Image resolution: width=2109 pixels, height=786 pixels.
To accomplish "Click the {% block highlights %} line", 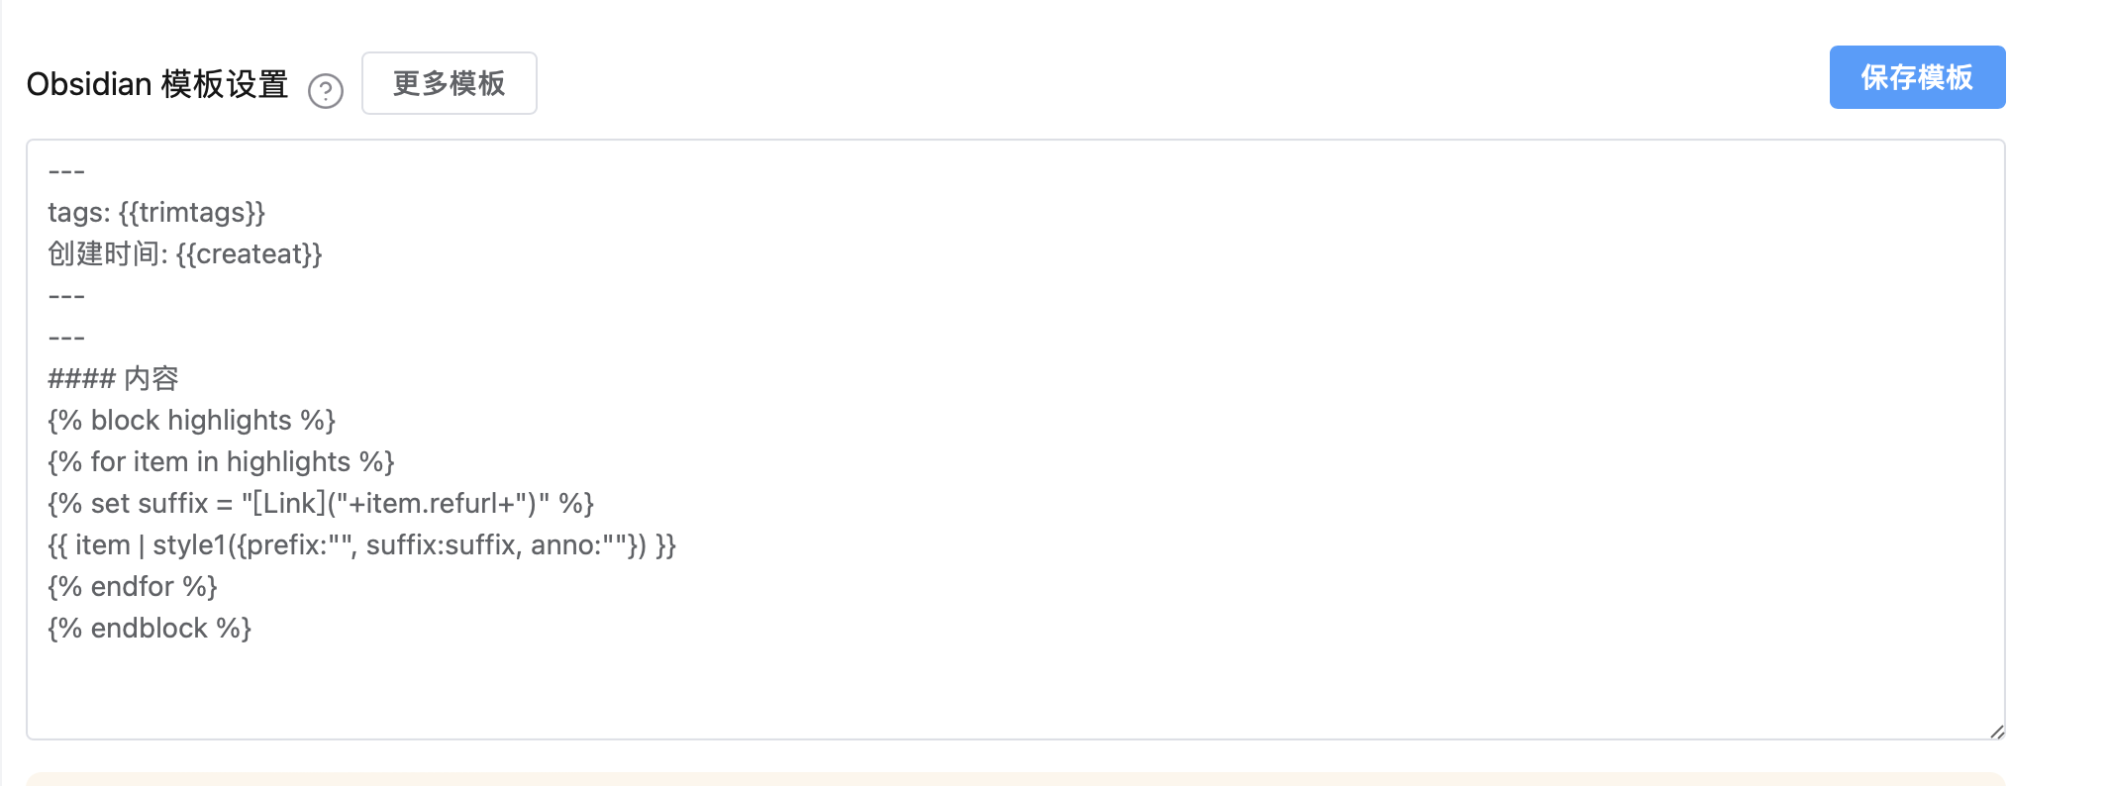I will tap(191, 421).
